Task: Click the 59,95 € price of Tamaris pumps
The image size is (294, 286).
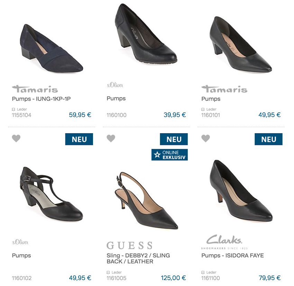Action: pos(80,115)
